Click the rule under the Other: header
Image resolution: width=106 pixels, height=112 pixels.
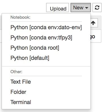pyautogui.click(x=46, y=76)
